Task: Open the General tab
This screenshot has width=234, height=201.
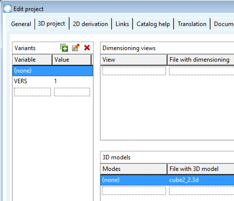Action: (21, 24)
